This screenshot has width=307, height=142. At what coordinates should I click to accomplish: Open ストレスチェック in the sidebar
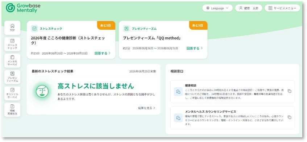click(12, 44)
